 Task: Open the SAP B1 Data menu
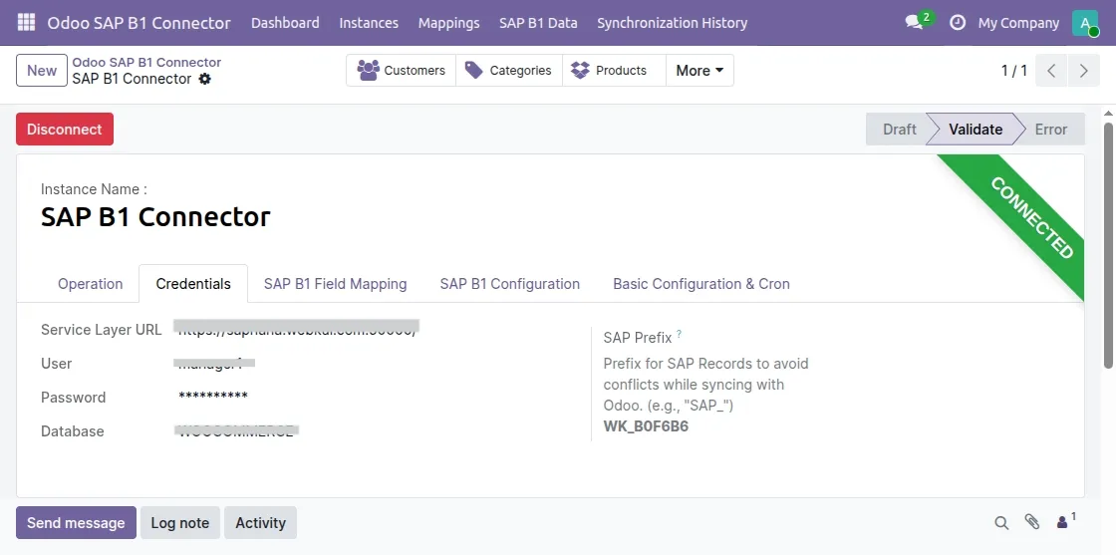point(538,23)
